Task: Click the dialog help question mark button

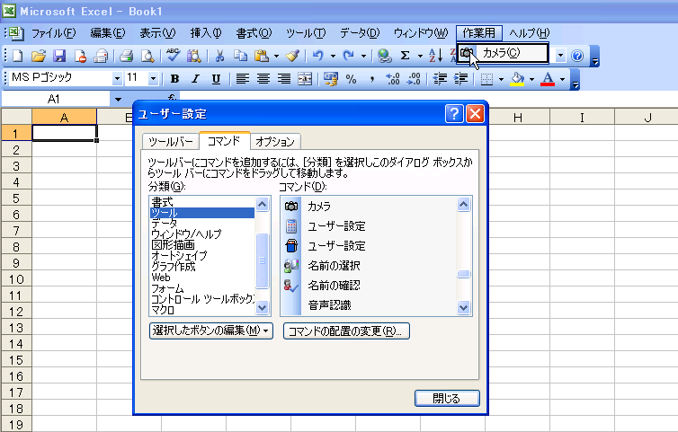Action: pos(454,114)
